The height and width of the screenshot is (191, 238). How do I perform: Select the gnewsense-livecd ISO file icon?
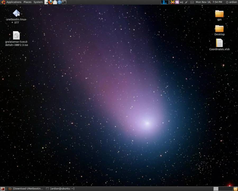[x=16, y=39]
